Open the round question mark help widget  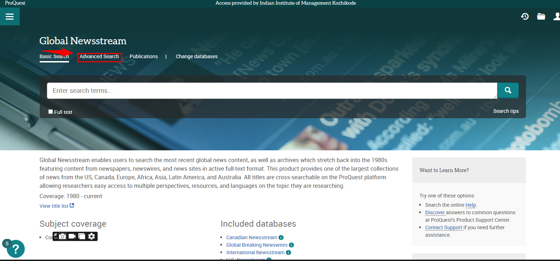coord(16,249)
